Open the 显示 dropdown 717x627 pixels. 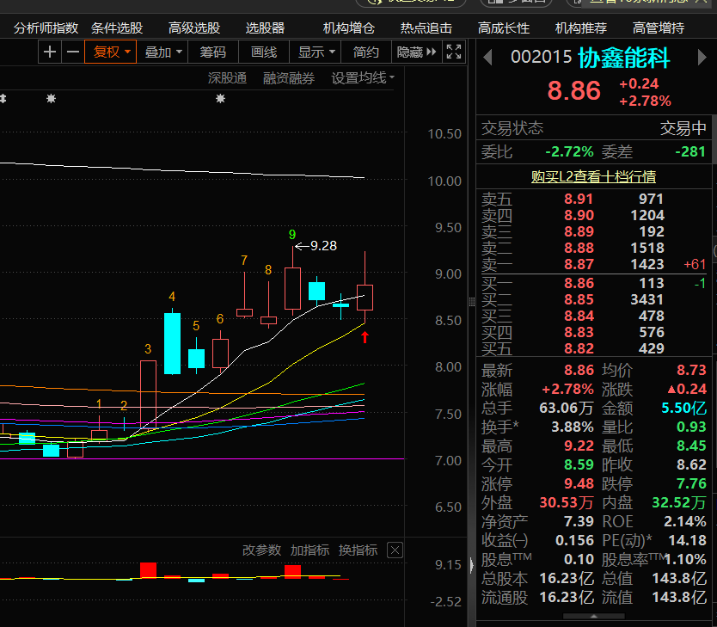[x=316, y=52]
